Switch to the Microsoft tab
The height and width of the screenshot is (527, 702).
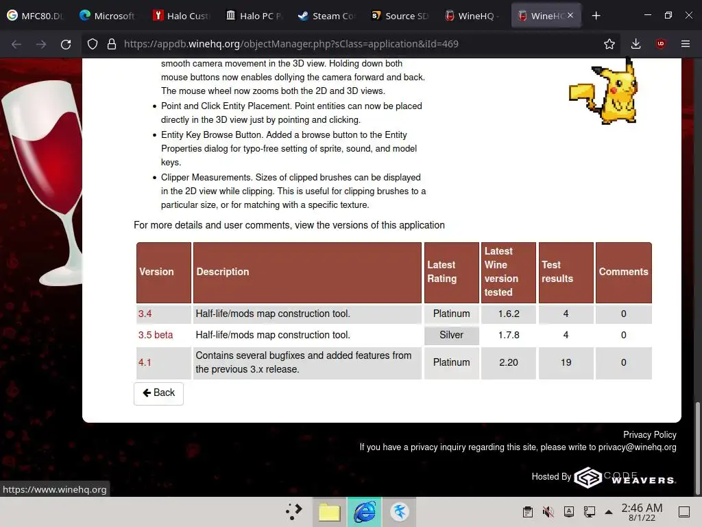click(108, 16)
